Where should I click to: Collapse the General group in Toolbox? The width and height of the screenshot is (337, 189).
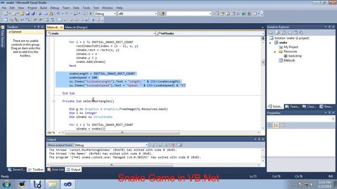point(9,31)
